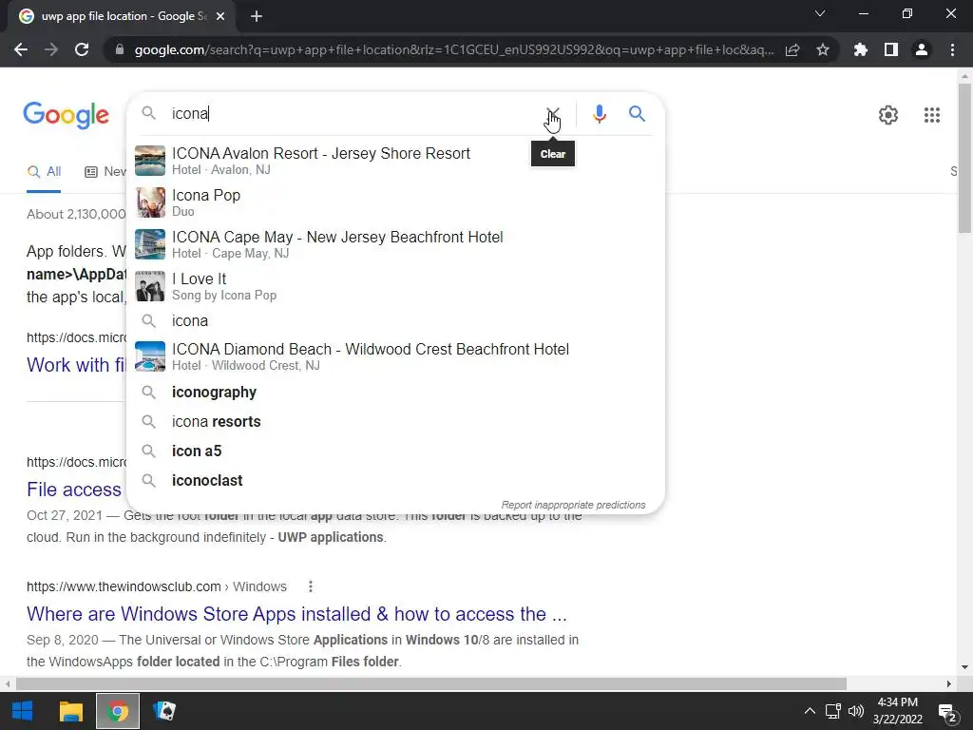This screenshot has height=730, width=973.
Task: Click ICONA Diamond Beach thumbnail image
Action: click(150, 356)
